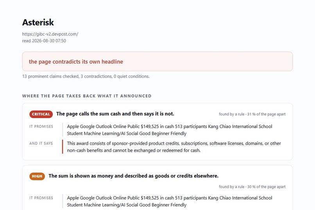
Task: Click the HIGH severity badge
Action: click(37, 176)
